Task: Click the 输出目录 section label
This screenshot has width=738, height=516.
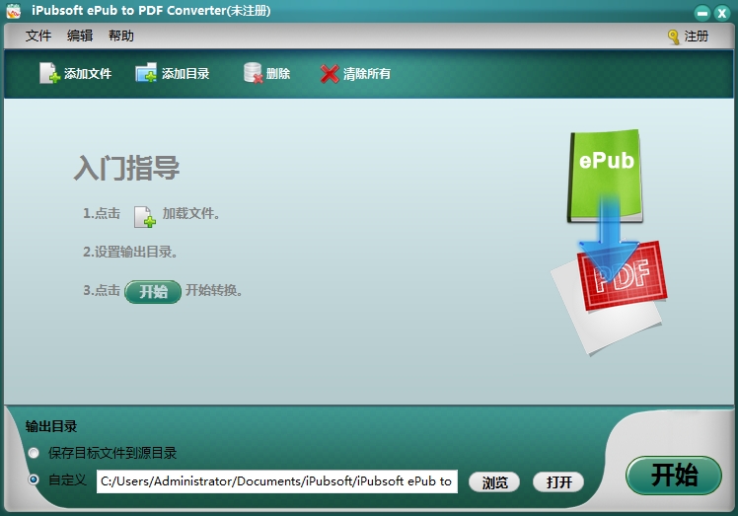Action: point(51,426)
